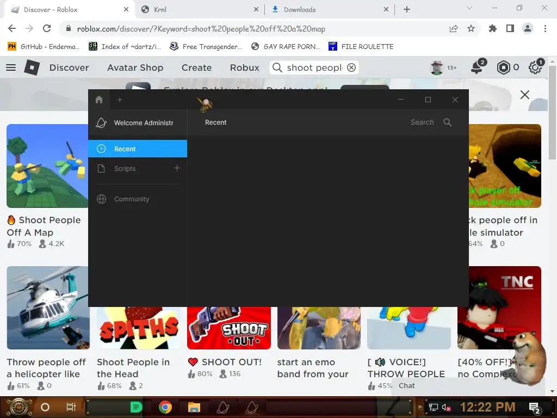Click the Welcome Administrator planet icon

pos(101,123)
